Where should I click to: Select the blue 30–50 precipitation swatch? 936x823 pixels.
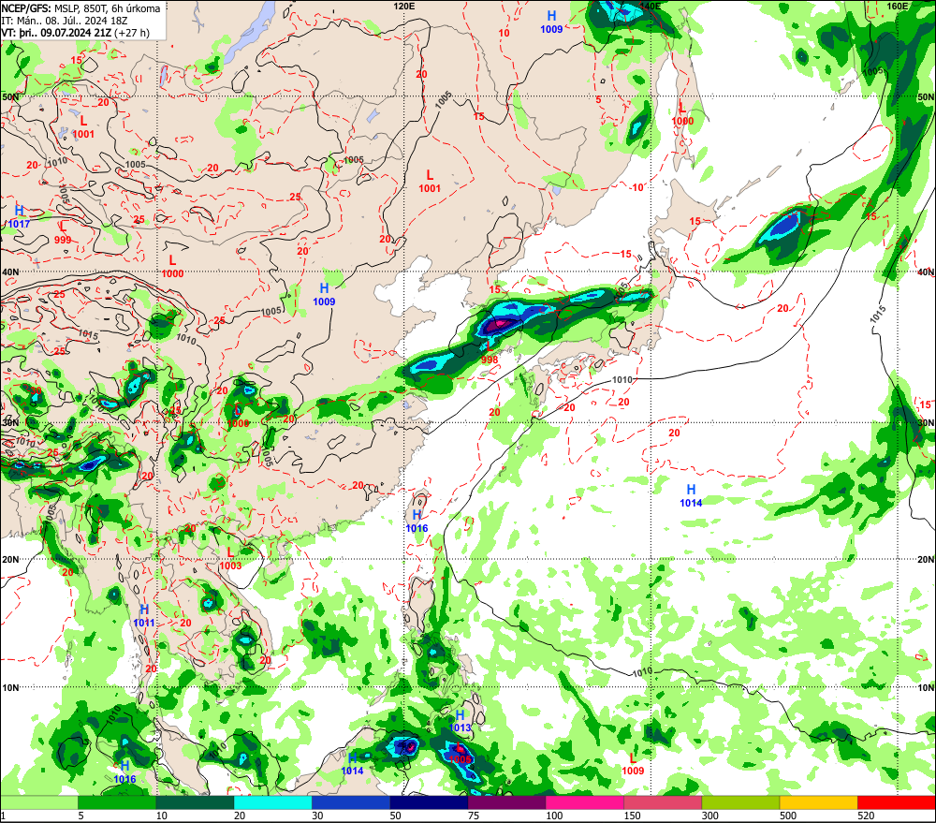tap(350, 802)
